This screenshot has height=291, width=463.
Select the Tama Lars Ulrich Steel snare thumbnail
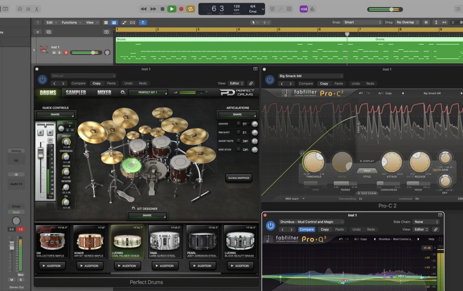pyautogui.click(x=165, y=240)
